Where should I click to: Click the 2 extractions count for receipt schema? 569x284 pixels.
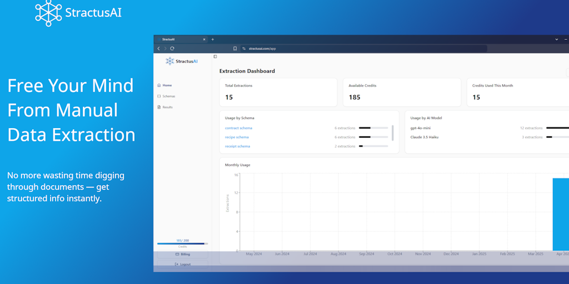(345, 146)
